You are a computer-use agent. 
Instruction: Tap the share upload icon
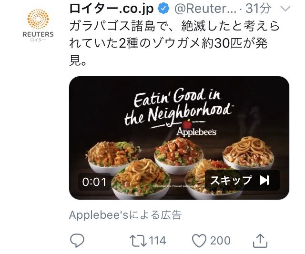tap(260, 241)
